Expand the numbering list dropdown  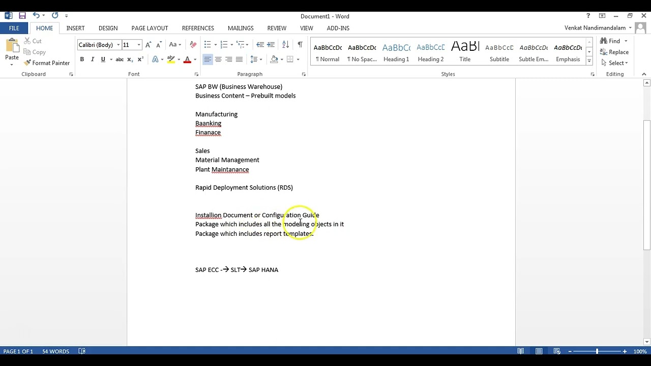232,45
